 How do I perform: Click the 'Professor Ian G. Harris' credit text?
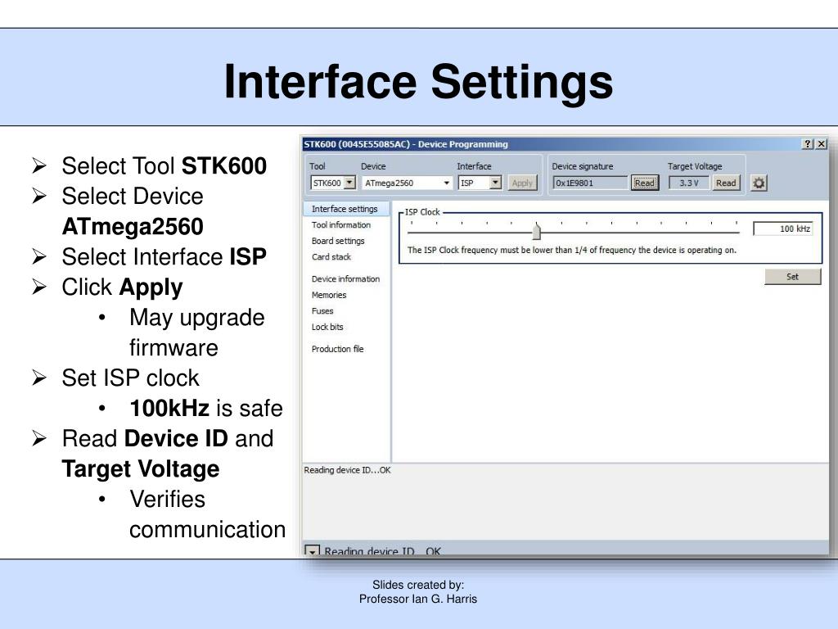pyautogui.click(x=418, y=599)
